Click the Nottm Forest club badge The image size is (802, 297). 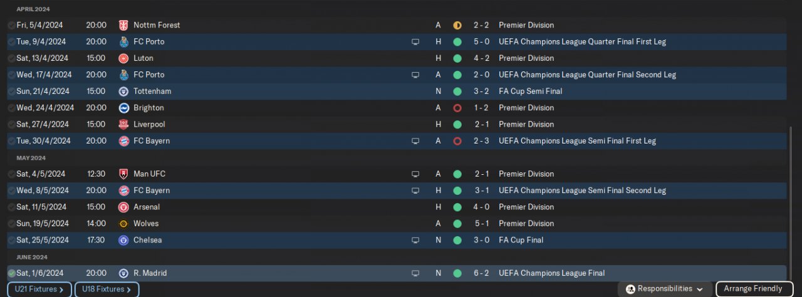tap(123, 25)
